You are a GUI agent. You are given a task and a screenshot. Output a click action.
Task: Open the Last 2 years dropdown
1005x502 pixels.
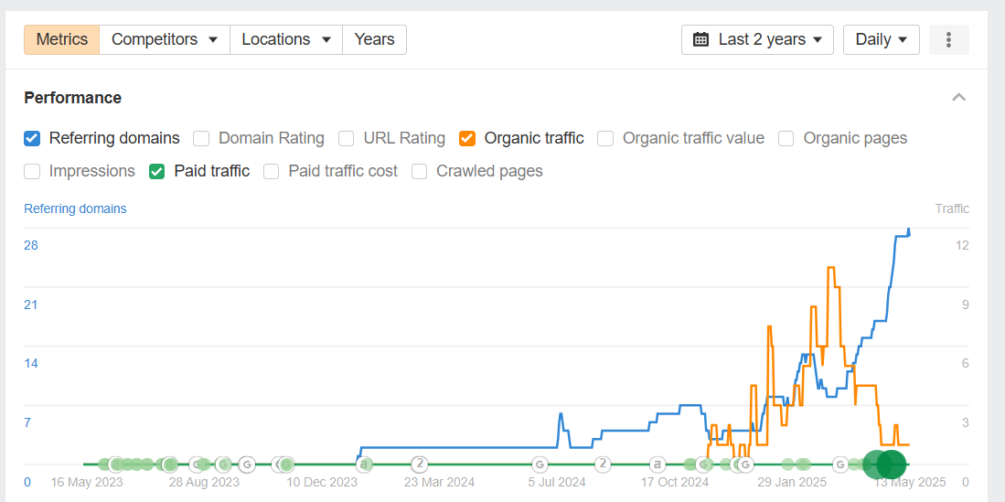point(757,39)
